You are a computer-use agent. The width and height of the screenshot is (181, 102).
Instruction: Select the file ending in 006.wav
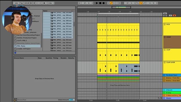tap(58, 15)
